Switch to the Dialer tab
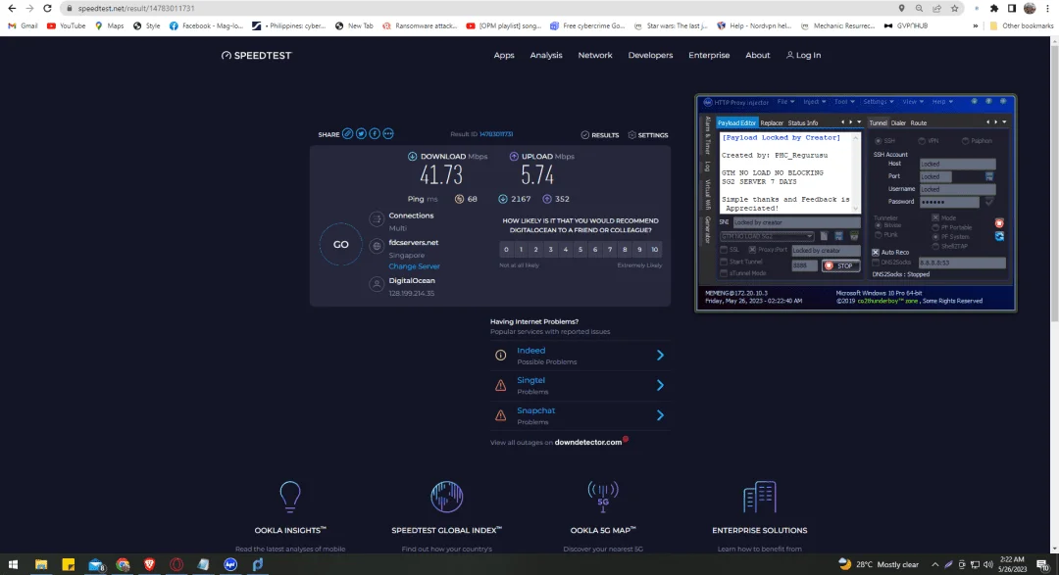 (x=898, y=122)
